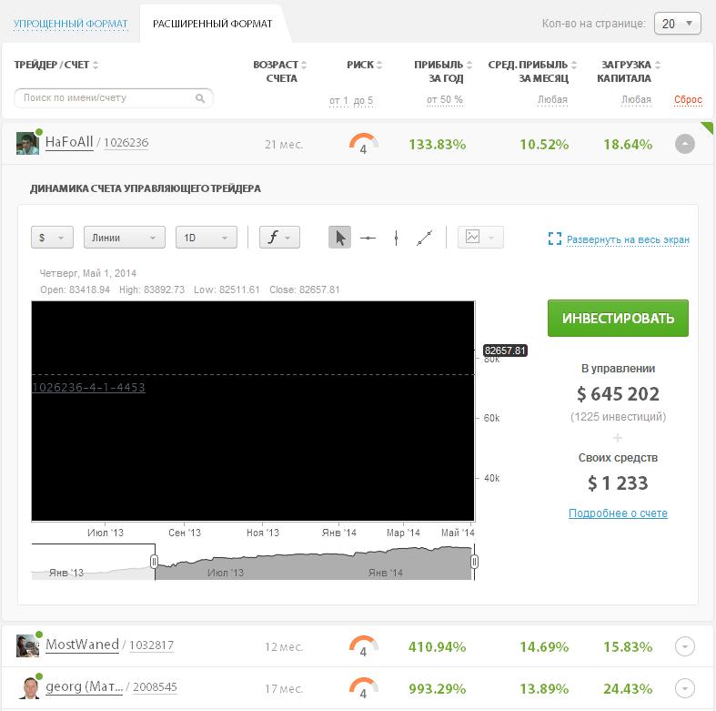Image resolution: width=716 pixels, height=711 pixels.
Task: Click the green Инвестировать button
Action: (x=618, y=318)
